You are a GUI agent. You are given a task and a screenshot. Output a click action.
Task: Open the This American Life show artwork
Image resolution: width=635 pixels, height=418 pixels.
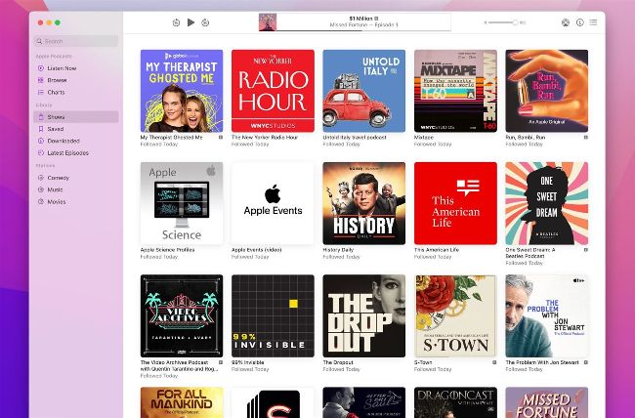[x=455, y=203]
